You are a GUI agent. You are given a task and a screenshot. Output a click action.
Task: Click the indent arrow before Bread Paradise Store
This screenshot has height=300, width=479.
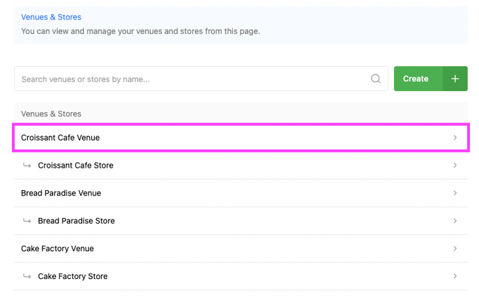coord(27,221)
